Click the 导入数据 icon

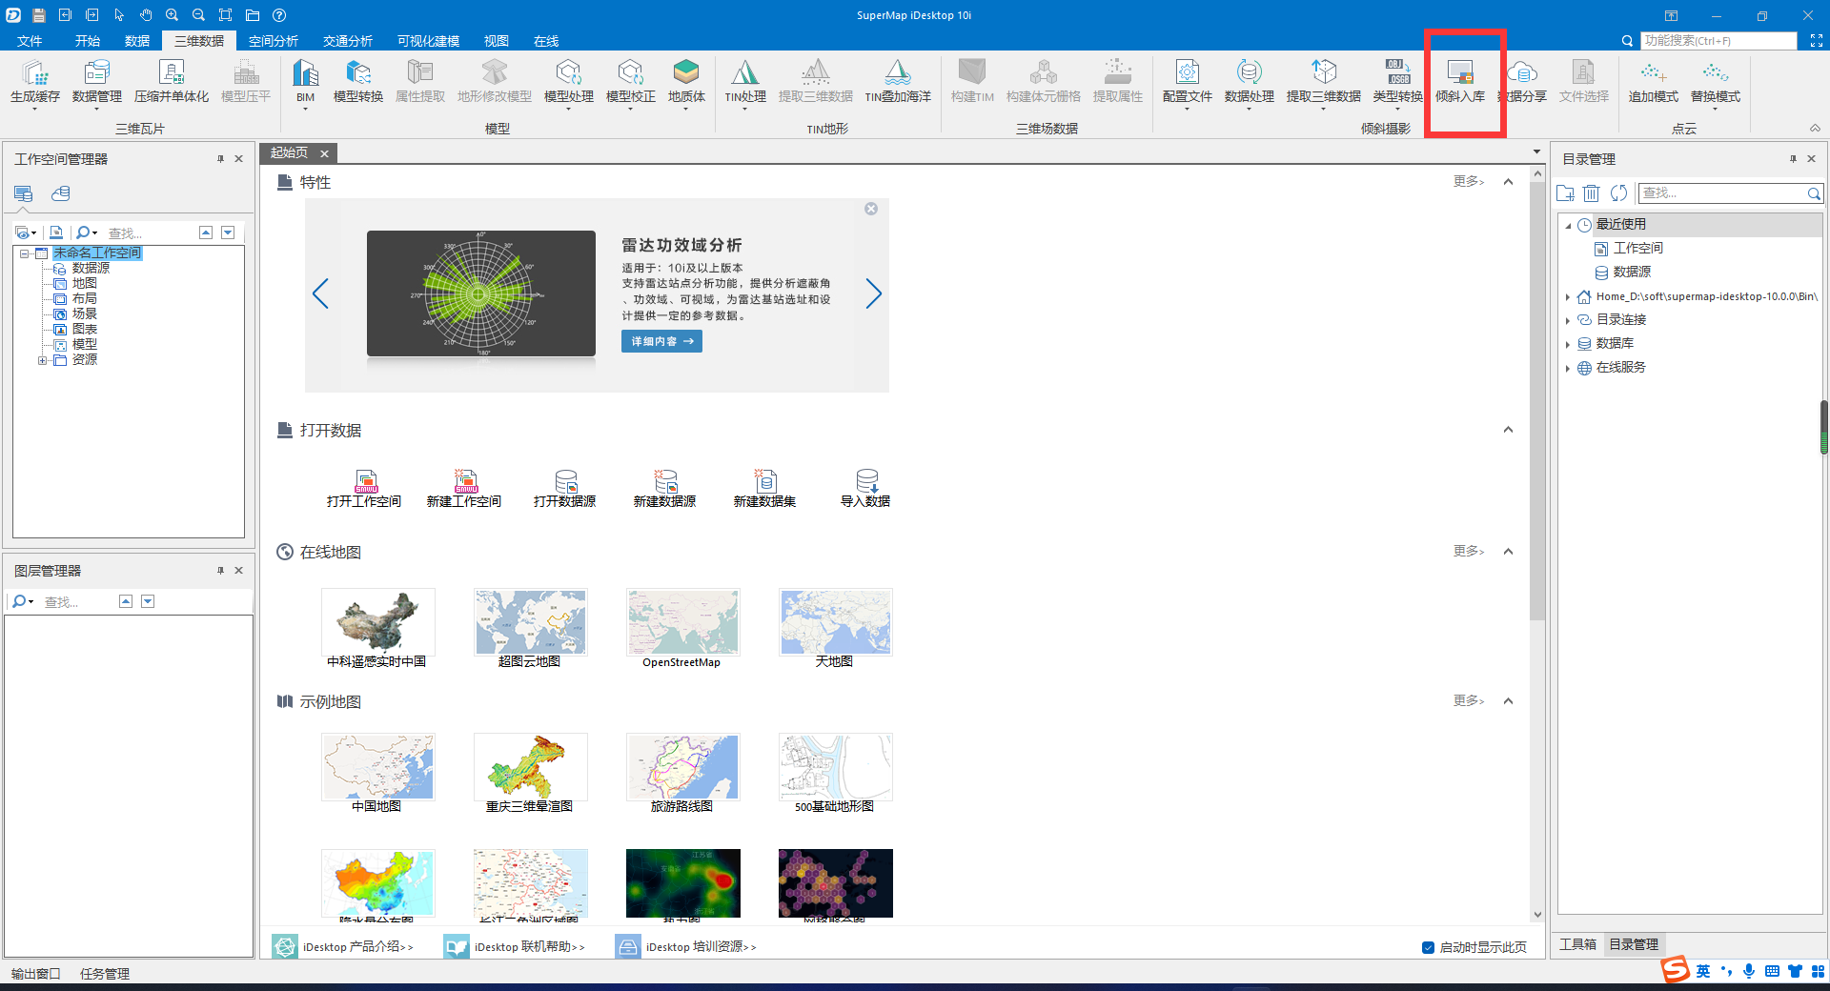(865, 482)
